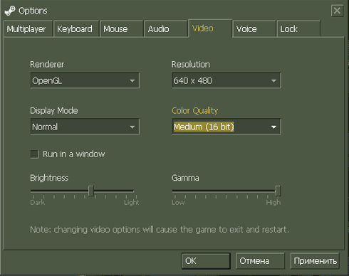Screen dimensions: 349x276
Task: Click the note about video options restart
Action: coord(160,230)
